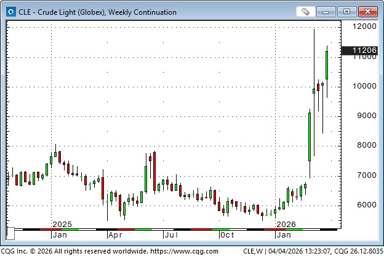Viewport: 384px width, 256px height.
Task: Click the 11206 current price marker
Action: (363, 51)
